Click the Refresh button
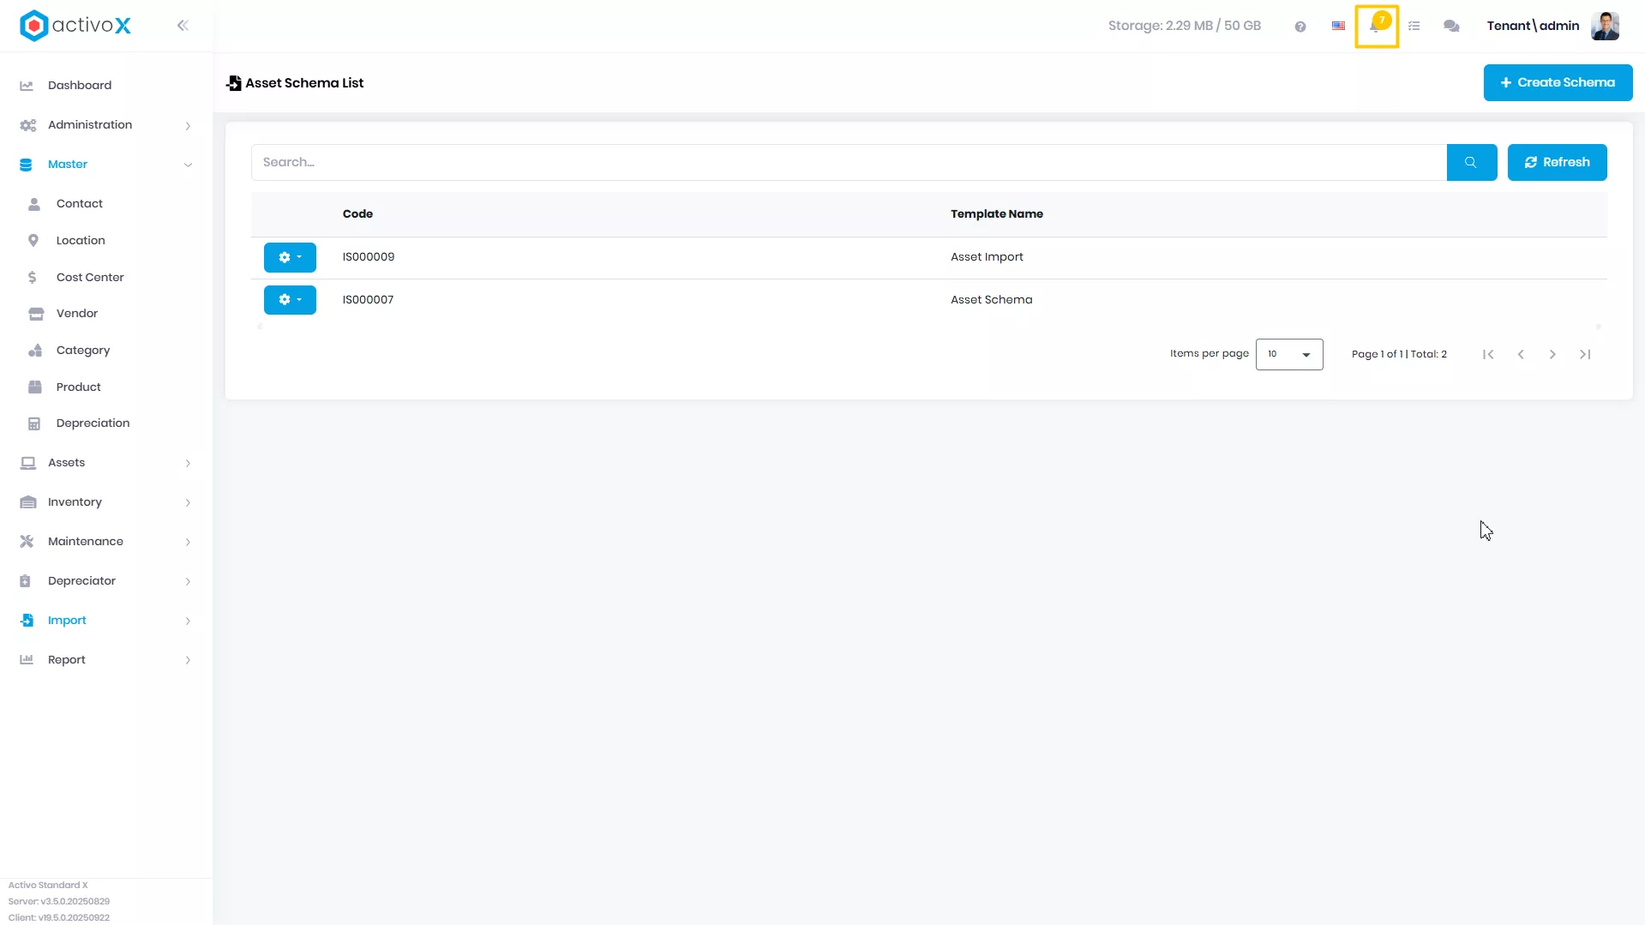This screenshot has width=1645, height=925. pos(1557,162)
